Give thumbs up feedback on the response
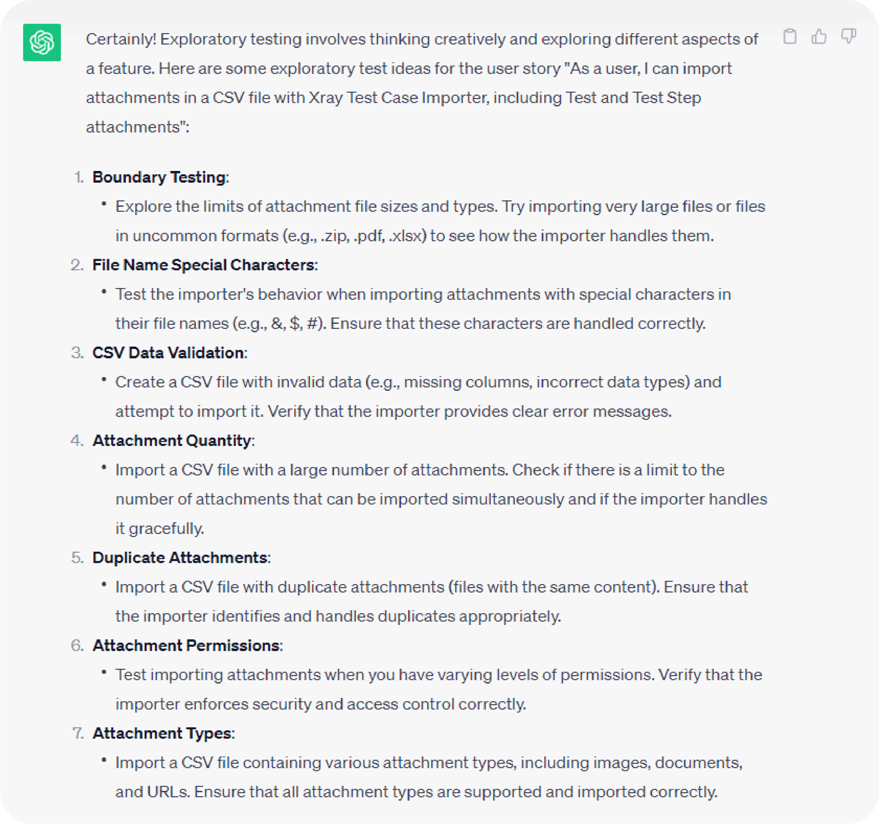The height and width of the screenshot is (824, 879). pos(819,37)
